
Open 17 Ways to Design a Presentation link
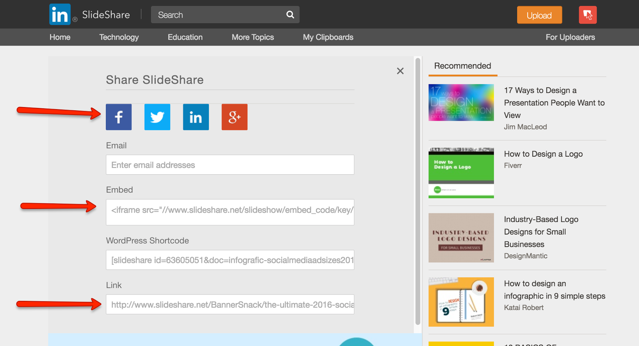click(x=554, y=103)
